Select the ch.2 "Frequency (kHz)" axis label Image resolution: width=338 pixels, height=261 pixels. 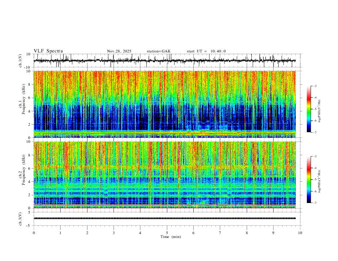coord(24,170)
